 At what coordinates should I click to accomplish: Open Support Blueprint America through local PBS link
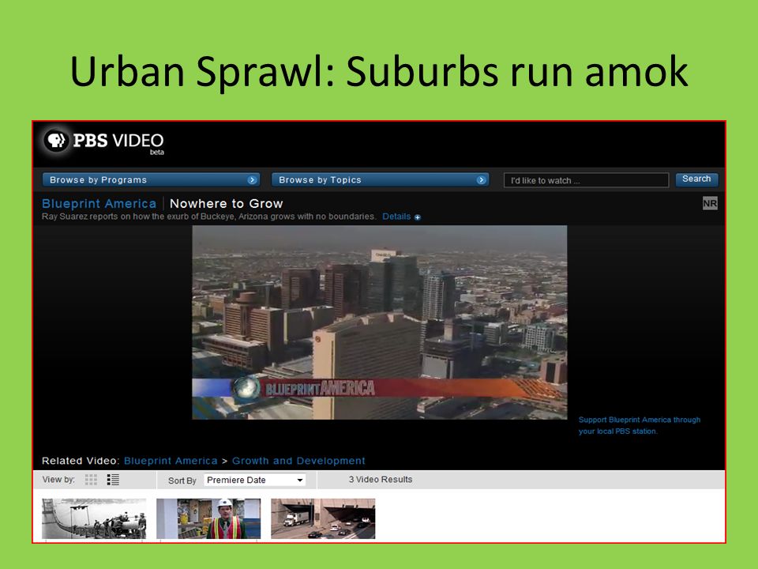[x=639, y=425]
